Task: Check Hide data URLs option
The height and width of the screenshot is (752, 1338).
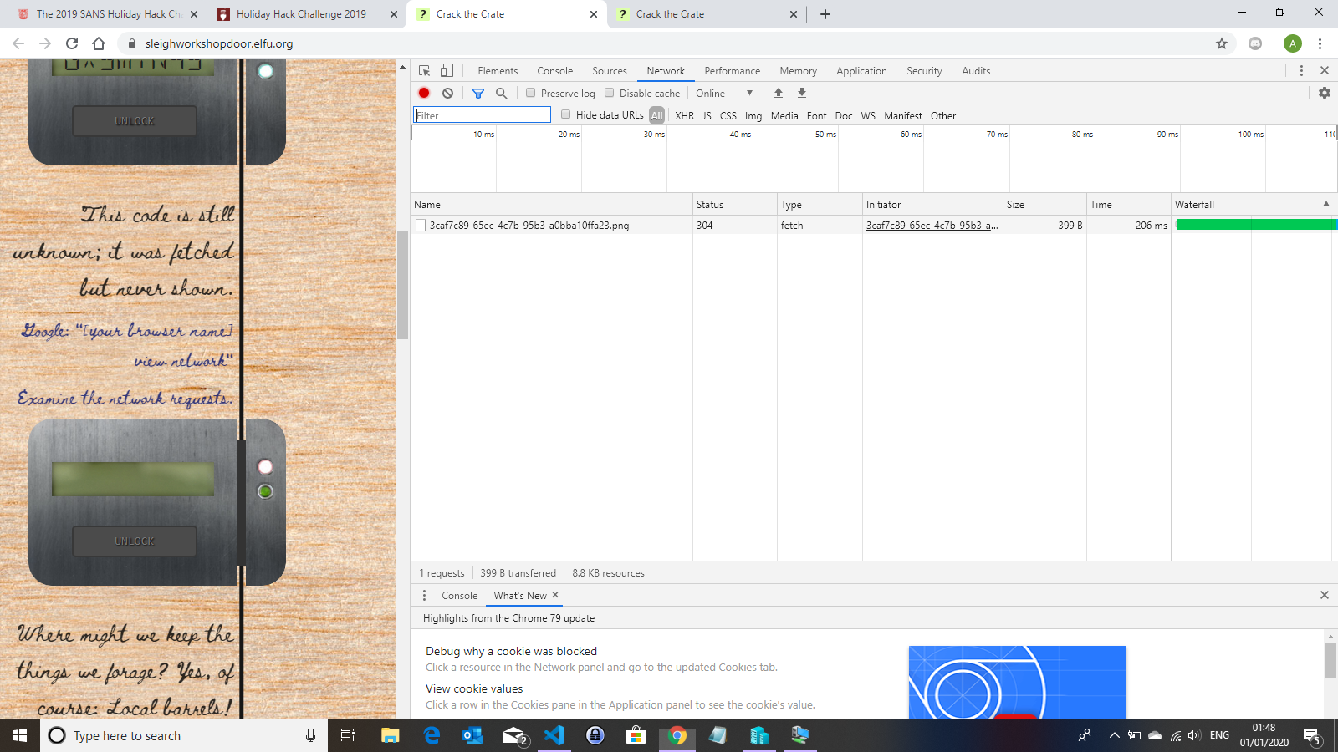Action: [x=566, y=114]
